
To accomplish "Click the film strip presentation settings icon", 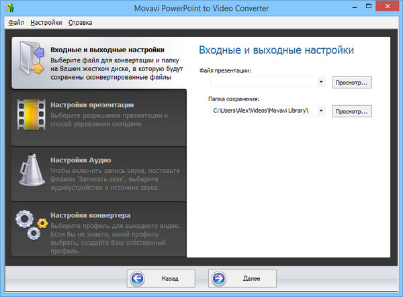I will click(31, 117).
